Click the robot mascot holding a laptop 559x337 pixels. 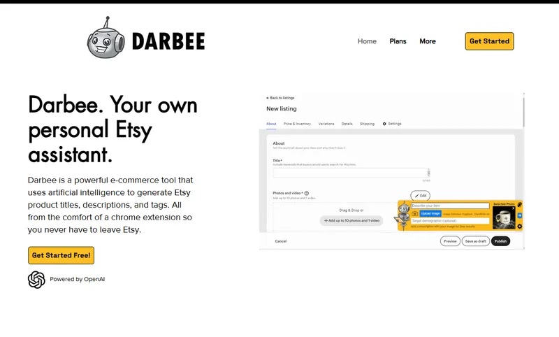click(402, 216)
